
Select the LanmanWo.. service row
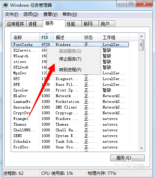pyautogui.click(x=70, y=101)
